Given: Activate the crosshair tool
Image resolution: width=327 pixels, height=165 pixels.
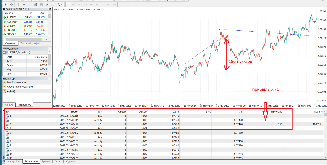Looking at the screenshot, I should coord(11,4).
